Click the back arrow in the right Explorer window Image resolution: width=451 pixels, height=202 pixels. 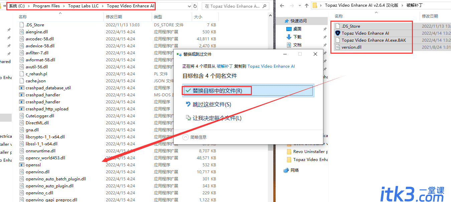coord(282,5)
